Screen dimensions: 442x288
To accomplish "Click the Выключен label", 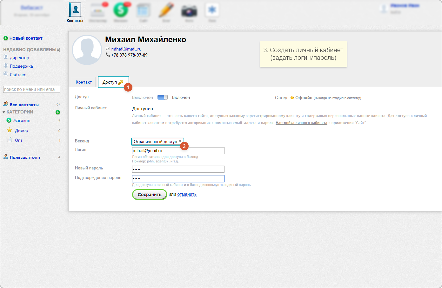I will point(143,97).
